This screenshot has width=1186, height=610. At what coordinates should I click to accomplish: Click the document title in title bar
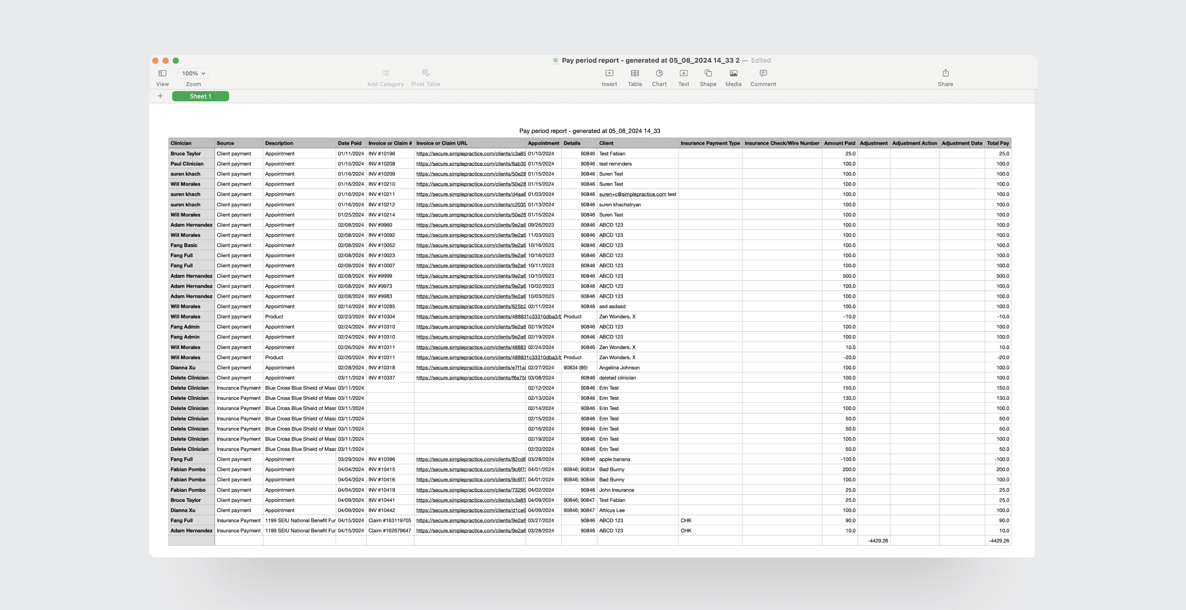tap(650, 60)
